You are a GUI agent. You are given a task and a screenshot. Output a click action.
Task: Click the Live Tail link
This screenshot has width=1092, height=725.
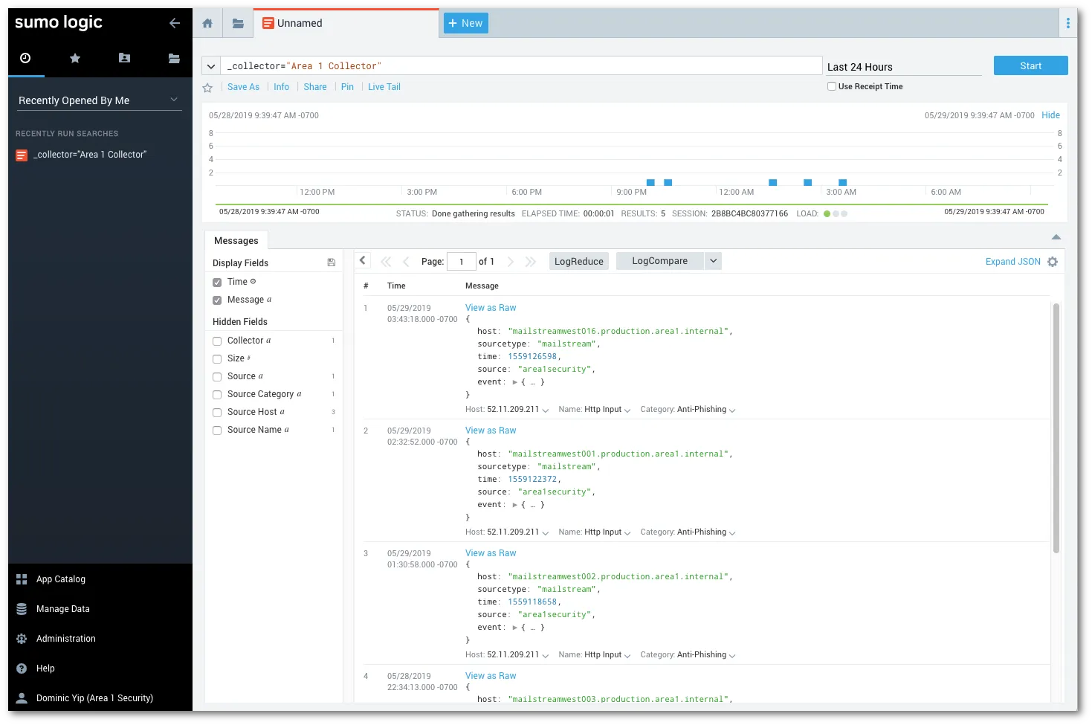coord(384,87)
